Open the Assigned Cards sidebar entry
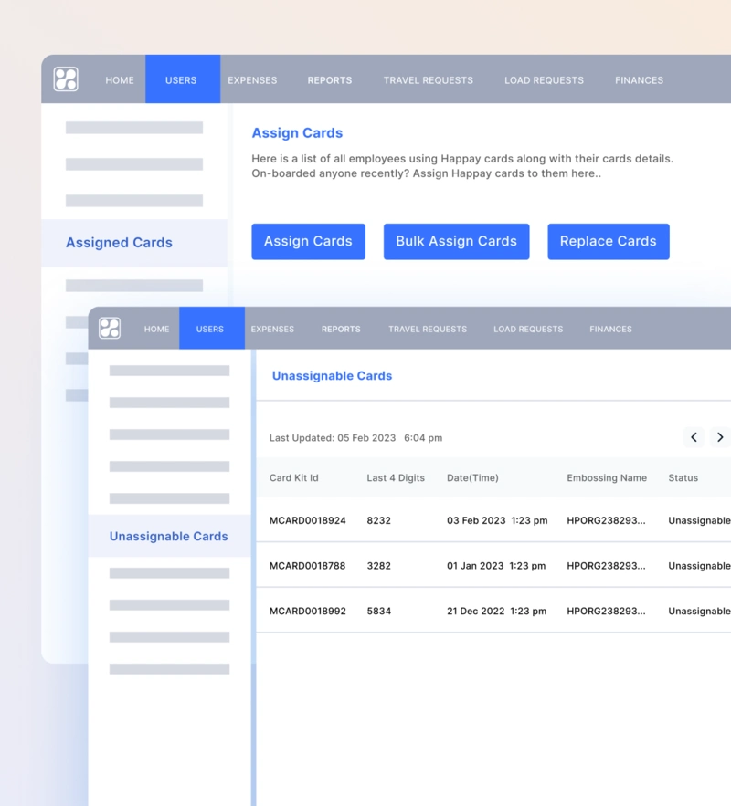Screen dimensions: 731x806 [119, 242]
